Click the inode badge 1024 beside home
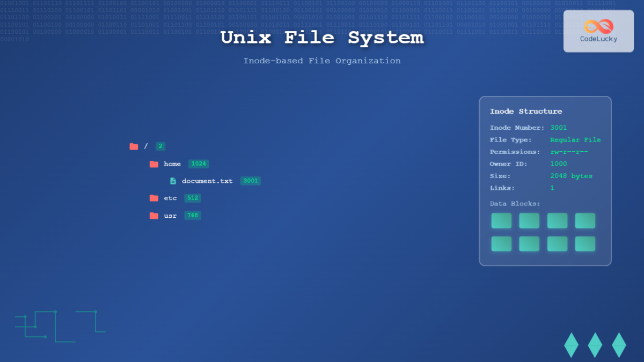Screen dimensions: 644x362 [x=199, y=164]
